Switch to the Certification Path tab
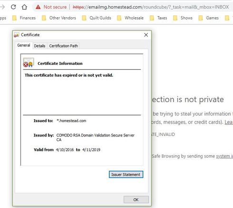233x208 pixels. (63, 46)
